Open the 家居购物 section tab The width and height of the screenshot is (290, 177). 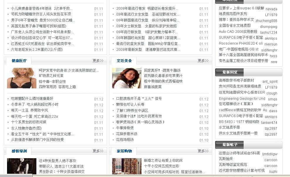(124, 151)
